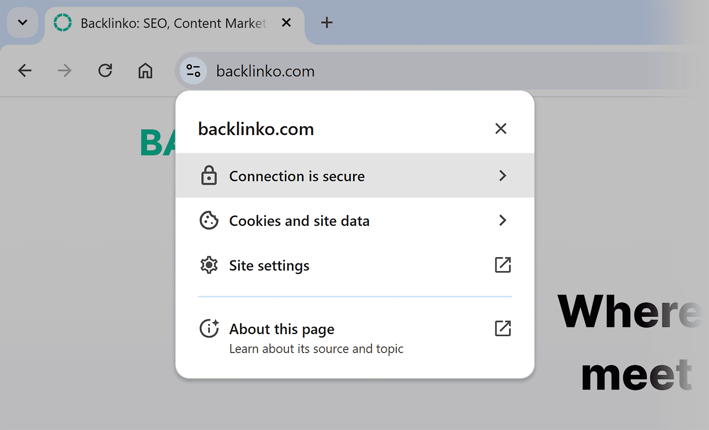
Task: Go forward to next page
Action: point(65,71)
